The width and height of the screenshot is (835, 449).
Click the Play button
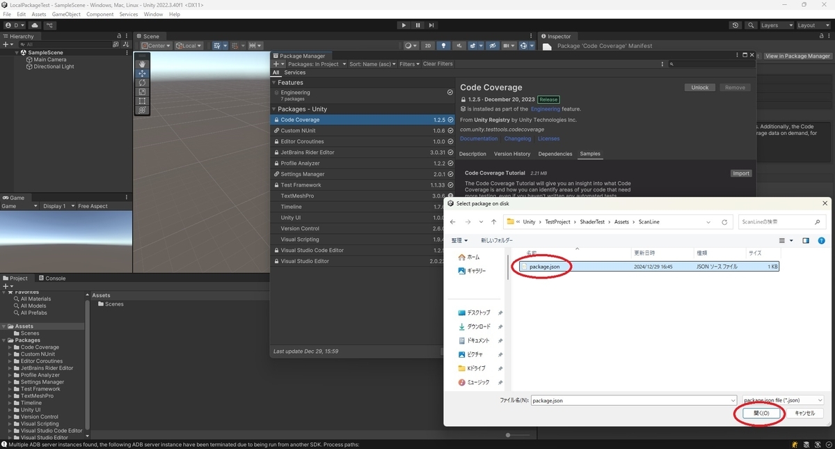tap(404, 25)
